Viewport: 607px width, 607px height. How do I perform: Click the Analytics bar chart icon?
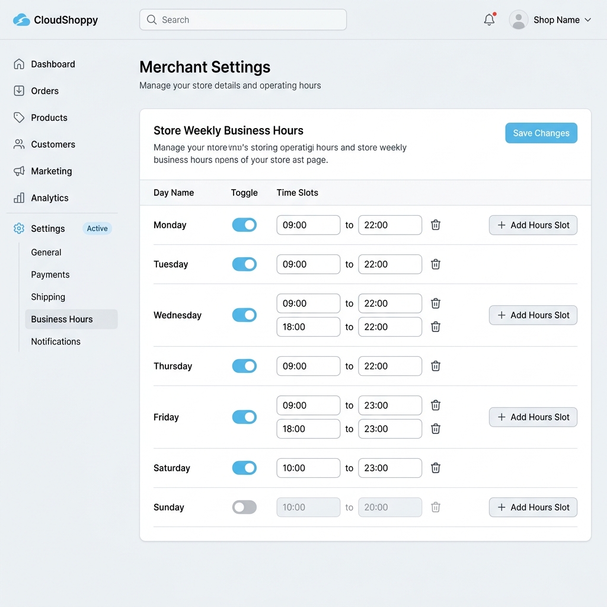(x=19, y=198)
